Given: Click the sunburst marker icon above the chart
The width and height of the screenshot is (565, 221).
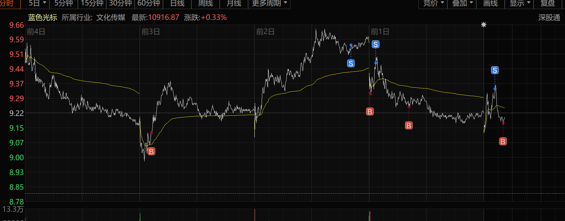Looking at the screenshot, I should pyautogui.click(x=484, y=25).
